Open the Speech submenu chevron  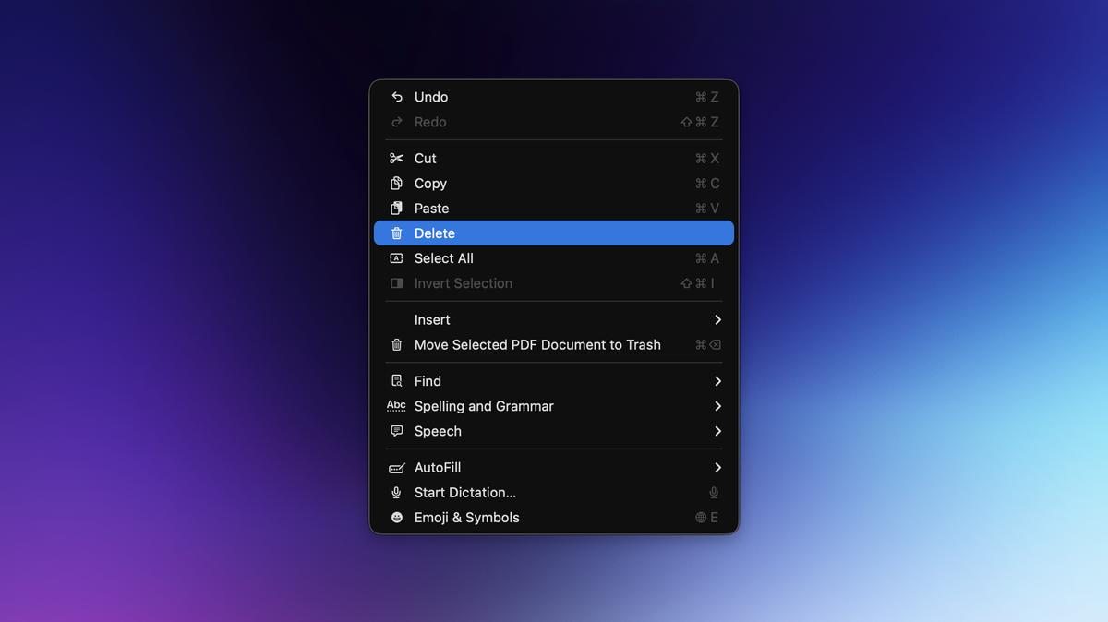click(x=717, y=431)
